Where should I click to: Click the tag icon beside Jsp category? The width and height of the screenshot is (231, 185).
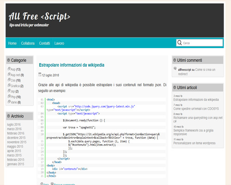point(9,91)
